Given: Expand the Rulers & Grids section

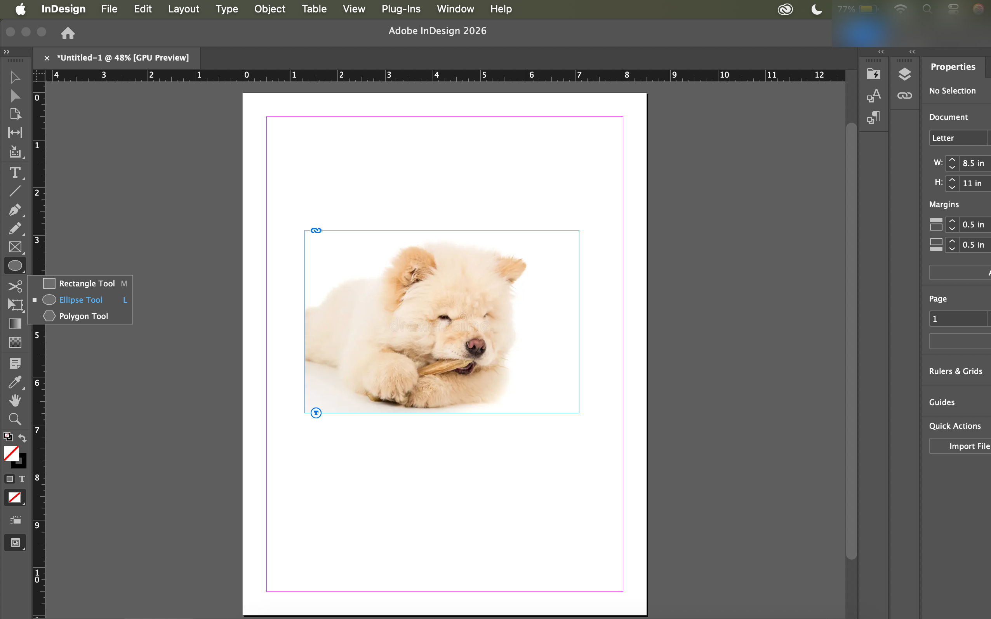Looking at the screenshot, I should pos(955,371).
